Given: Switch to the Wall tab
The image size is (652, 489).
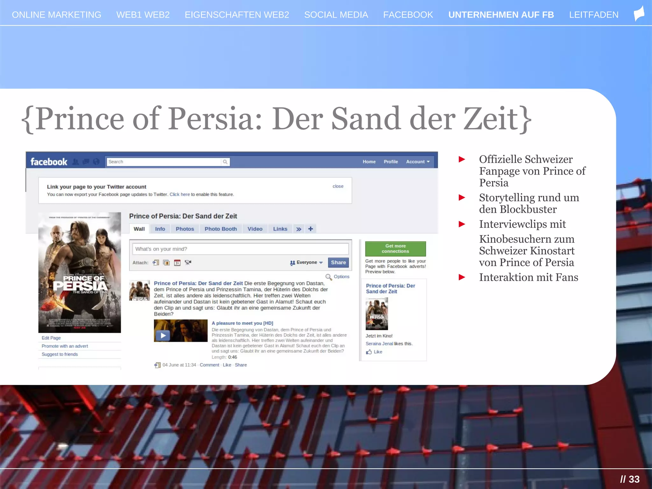Looking at the screenshot, I should (x=139, y=229).
